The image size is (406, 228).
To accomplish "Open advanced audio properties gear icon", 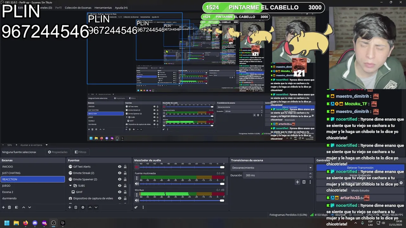I will [x=136, y=207].
